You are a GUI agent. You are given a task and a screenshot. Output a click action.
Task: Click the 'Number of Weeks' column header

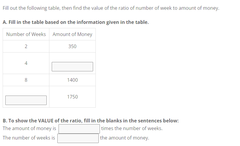pos(26,34)
